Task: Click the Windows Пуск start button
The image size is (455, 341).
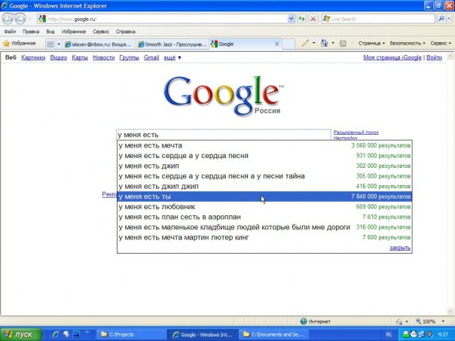Action: tap(19, 333)
